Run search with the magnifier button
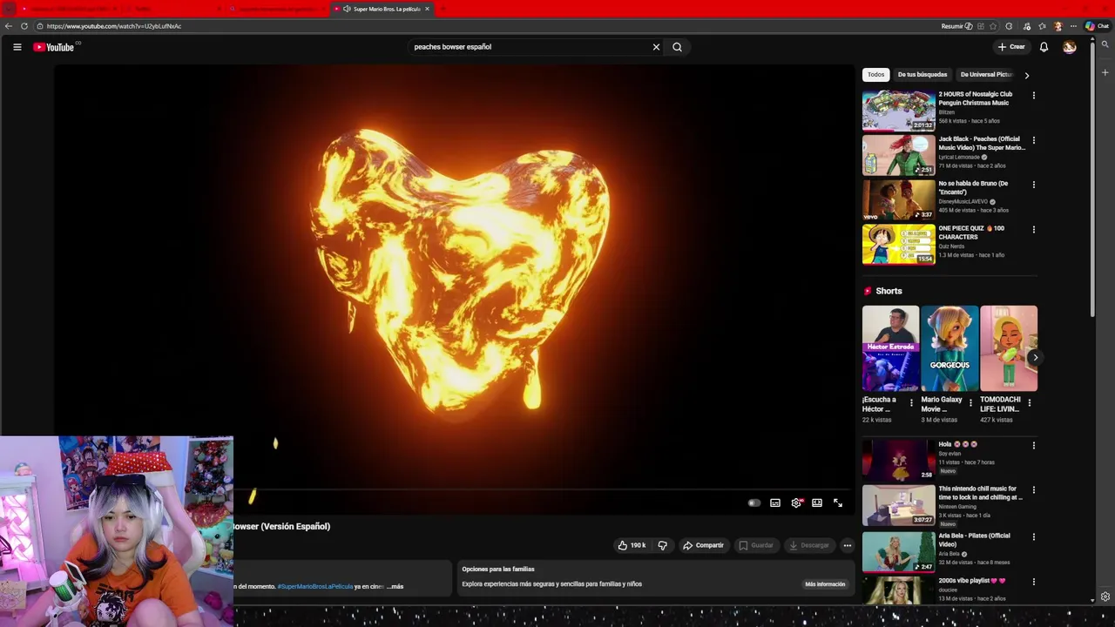Image resolution: width=1115 pixels, height=627 pixels. point(677,47)
